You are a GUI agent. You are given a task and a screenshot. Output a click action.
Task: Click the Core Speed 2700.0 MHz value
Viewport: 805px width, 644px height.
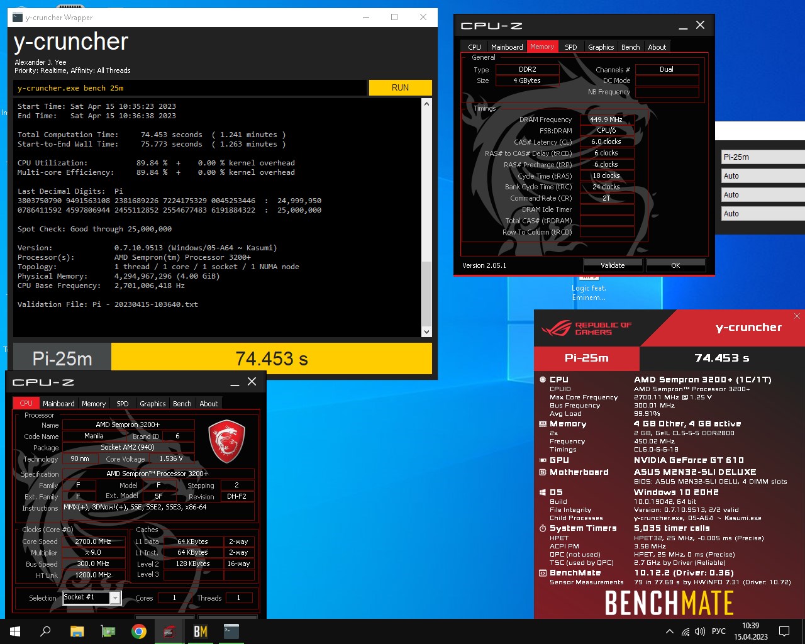click(x=93, y=541)
